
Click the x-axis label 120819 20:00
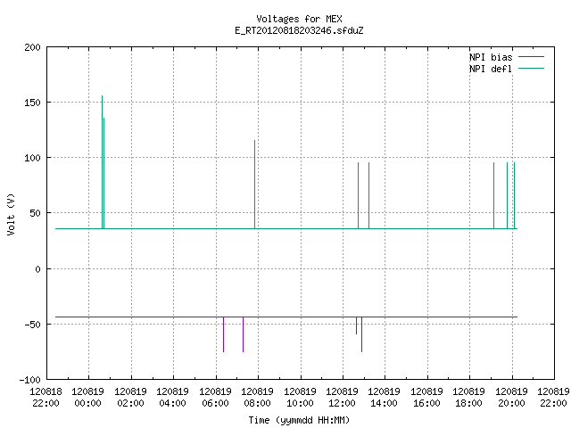[511, 398]
